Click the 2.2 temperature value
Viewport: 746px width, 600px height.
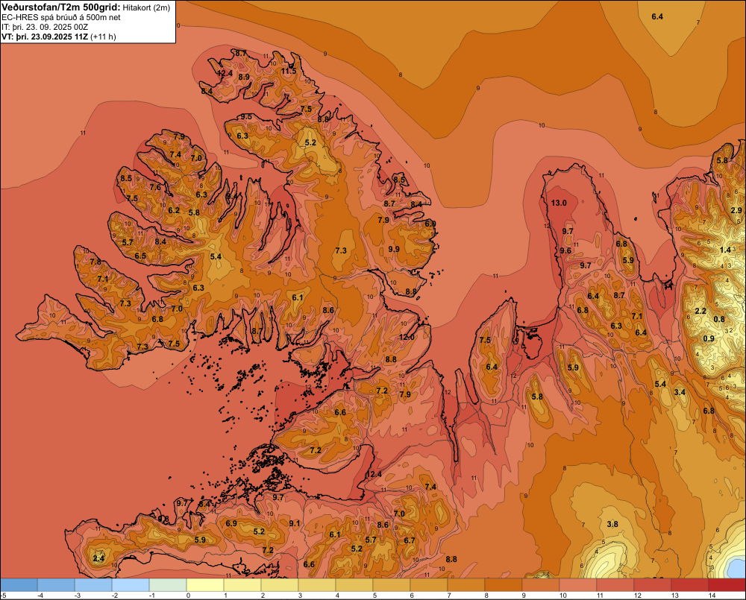point(700,311)
